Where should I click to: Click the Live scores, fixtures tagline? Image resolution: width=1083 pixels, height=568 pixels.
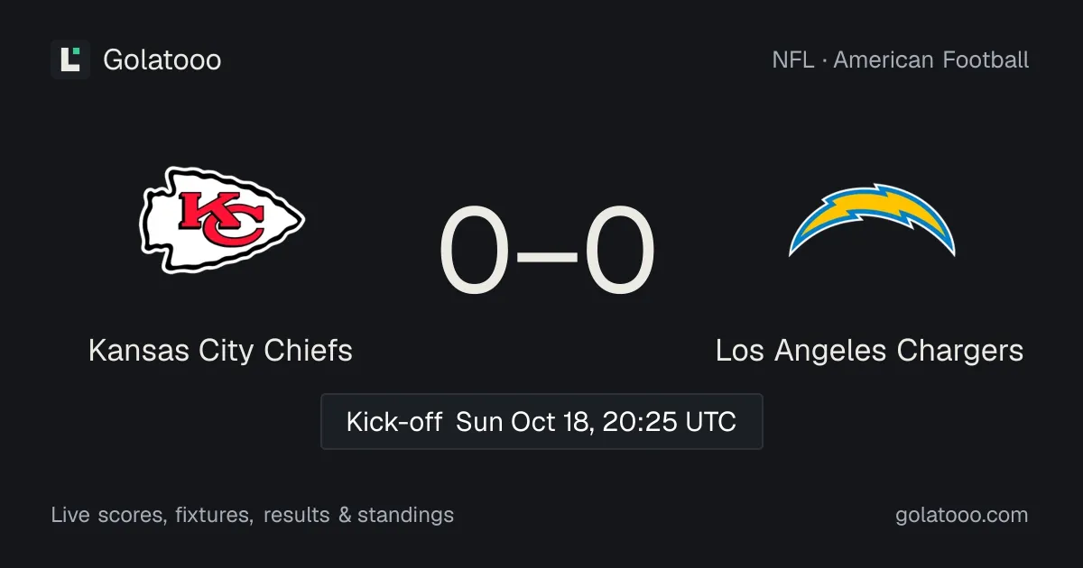(x=152, y=515)
